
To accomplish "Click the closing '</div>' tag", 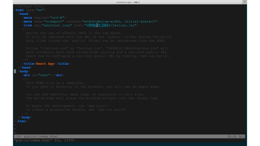I will pos(58,75).
